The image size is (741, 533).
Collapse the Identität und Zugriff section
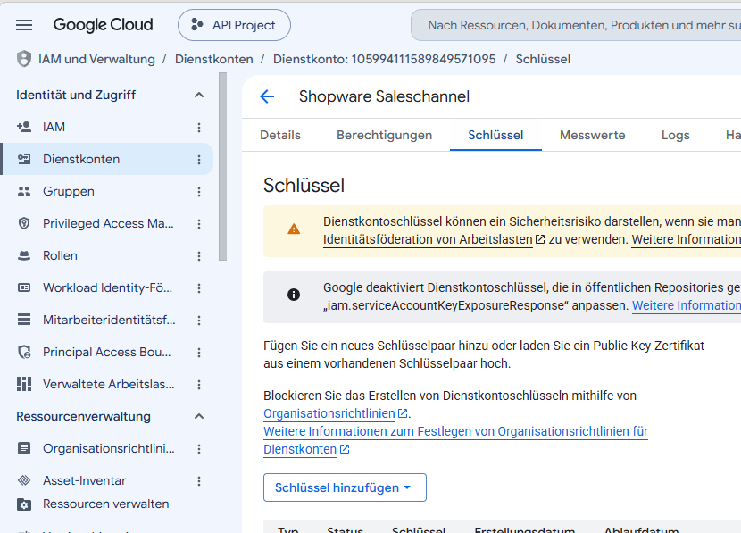tap(199, 95)
